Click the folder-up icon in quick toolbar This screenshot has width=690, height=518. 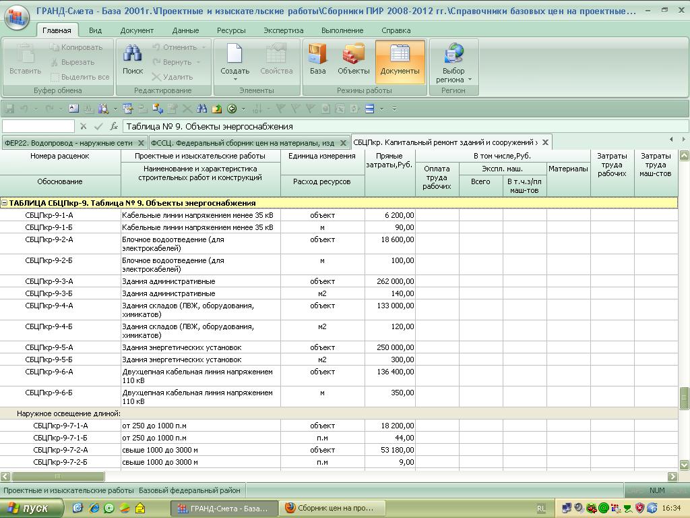point(217,109)
